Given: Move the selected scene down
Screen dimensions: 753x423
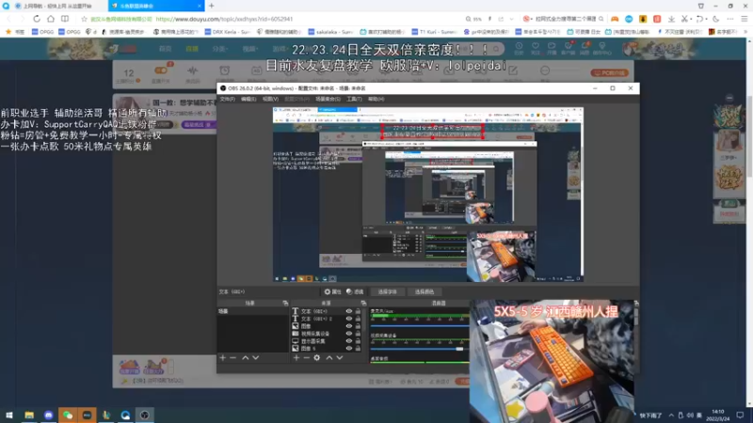Looking at the screenshot, I should tap(255, 358).
